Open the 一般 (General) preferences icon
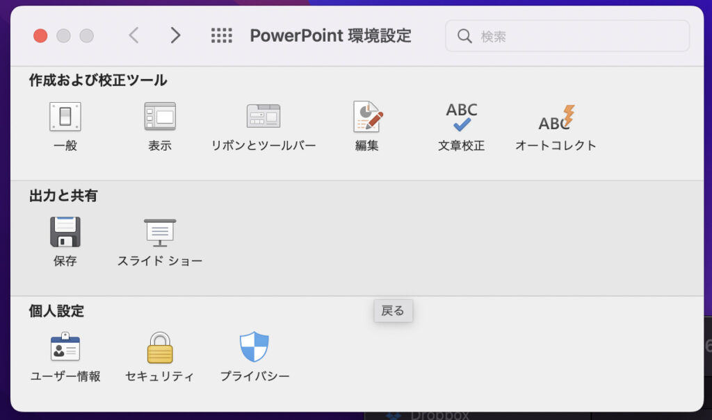Screen dimensions: 712x420 (65, 117)
